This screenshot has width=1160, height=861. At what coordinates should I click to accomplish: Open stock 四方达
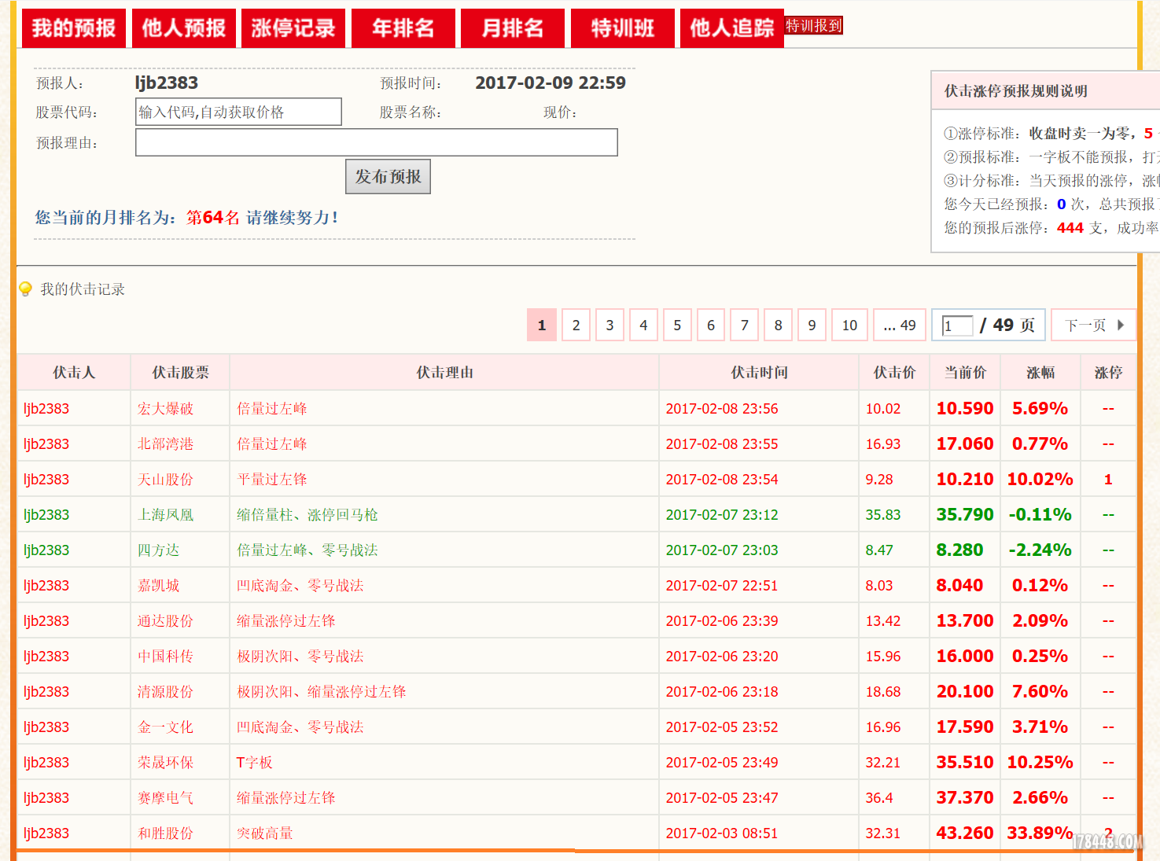click(158, 550)
